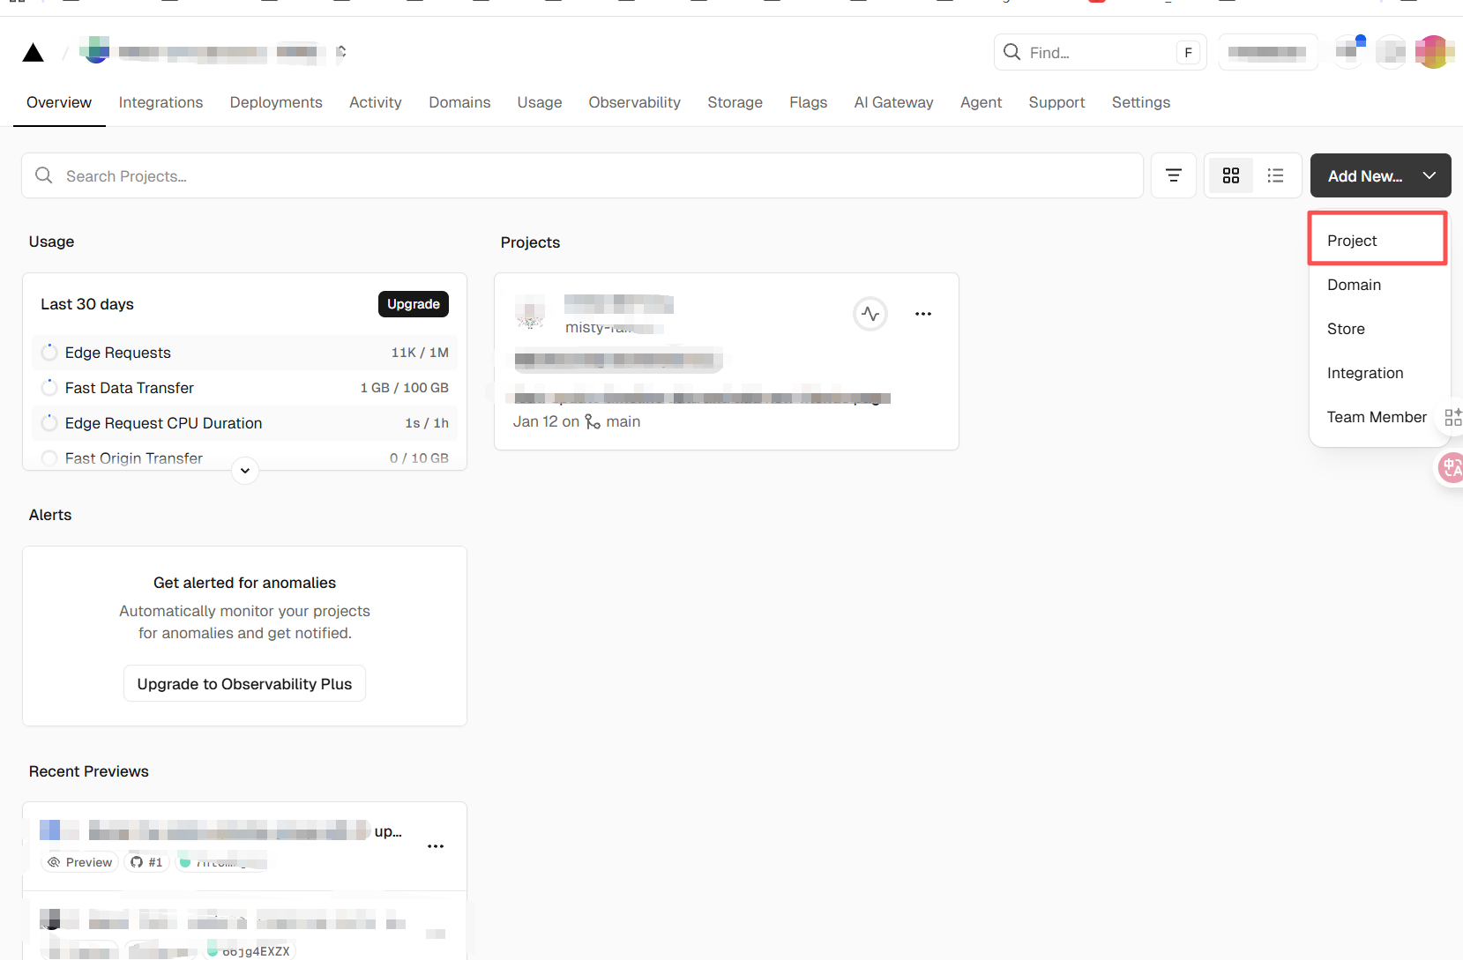
Task: Open the team switcher chevrons
Action: coord(341,52)
